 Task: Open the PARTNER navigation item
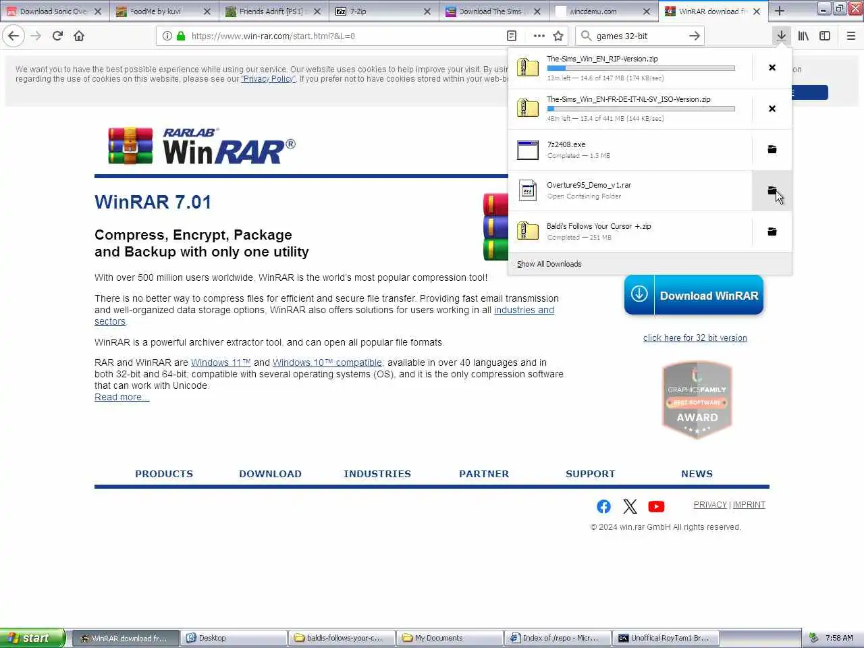coord(484,474)
